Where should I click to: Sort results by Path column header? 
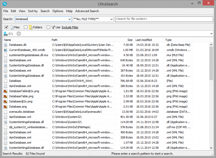click(83, 40)
